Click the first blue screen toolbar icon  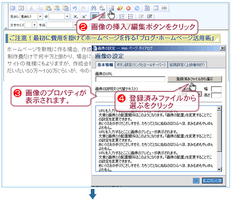pos(13,8)
